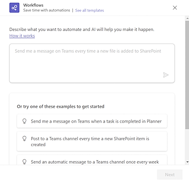Screen dimensions: 189x180
Task: Click lightbulb icon beside SharePoint item example
Action: click(24, 138)
